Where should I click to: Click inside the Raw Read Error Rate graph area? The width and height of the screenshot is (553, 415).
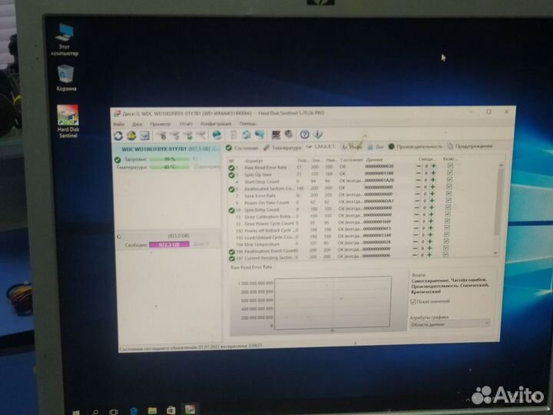pyautogui.click(x=333, y=303)
